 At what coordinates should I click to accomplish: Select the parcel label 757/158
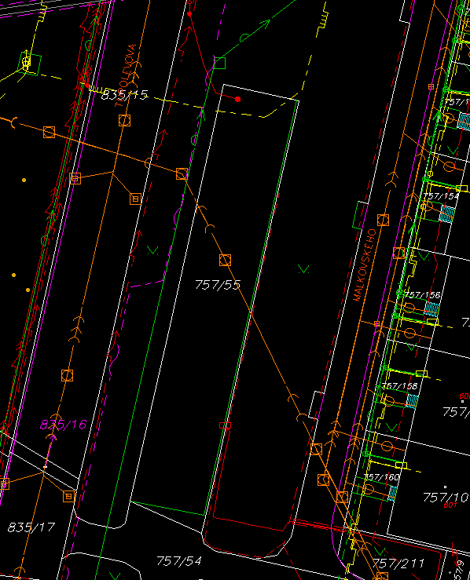[x=399, y=386]
